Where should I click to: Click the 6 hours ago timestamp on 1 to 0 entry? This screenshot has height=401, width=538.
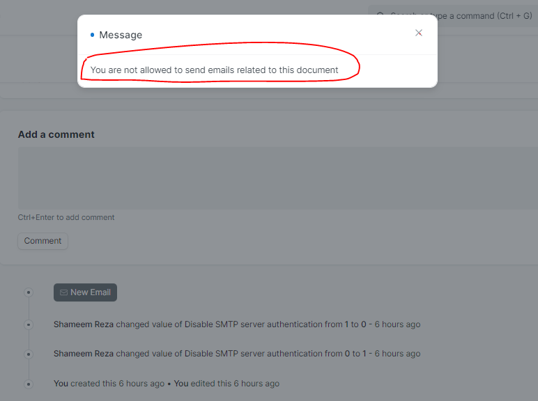pyautogui.click(x=397, y=324)
